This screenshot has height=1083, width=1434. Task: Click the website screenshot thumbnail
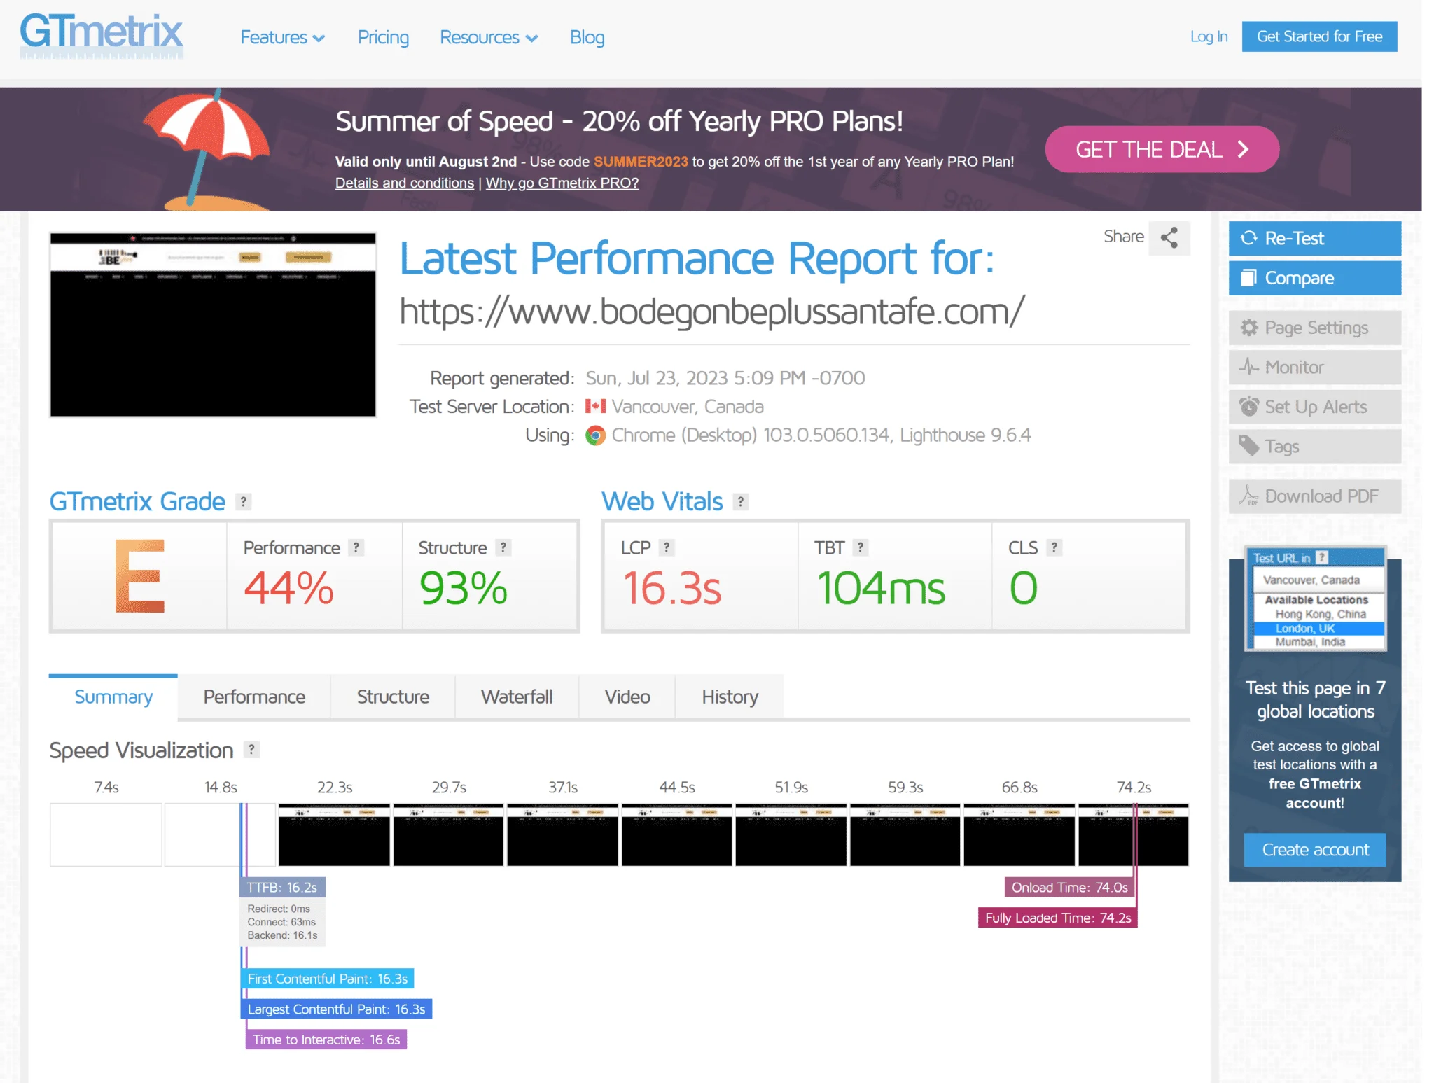point(213,325)
